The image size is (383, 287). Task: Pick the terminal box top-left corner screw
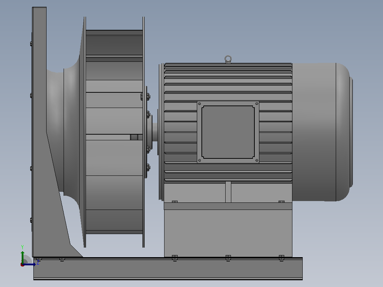[199, 104]
